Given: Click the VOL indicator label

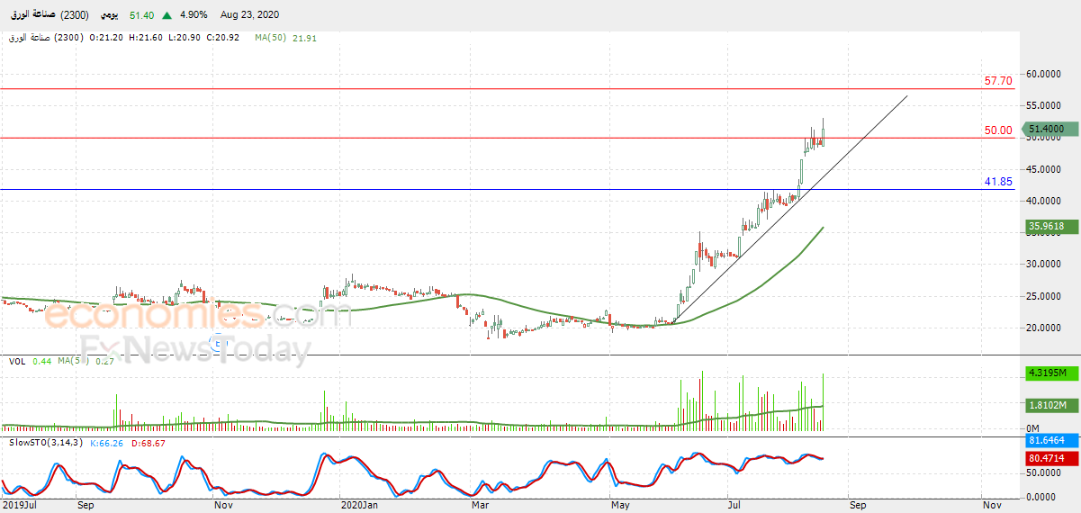Looking at the screenshot, I should tap(17, 361).
